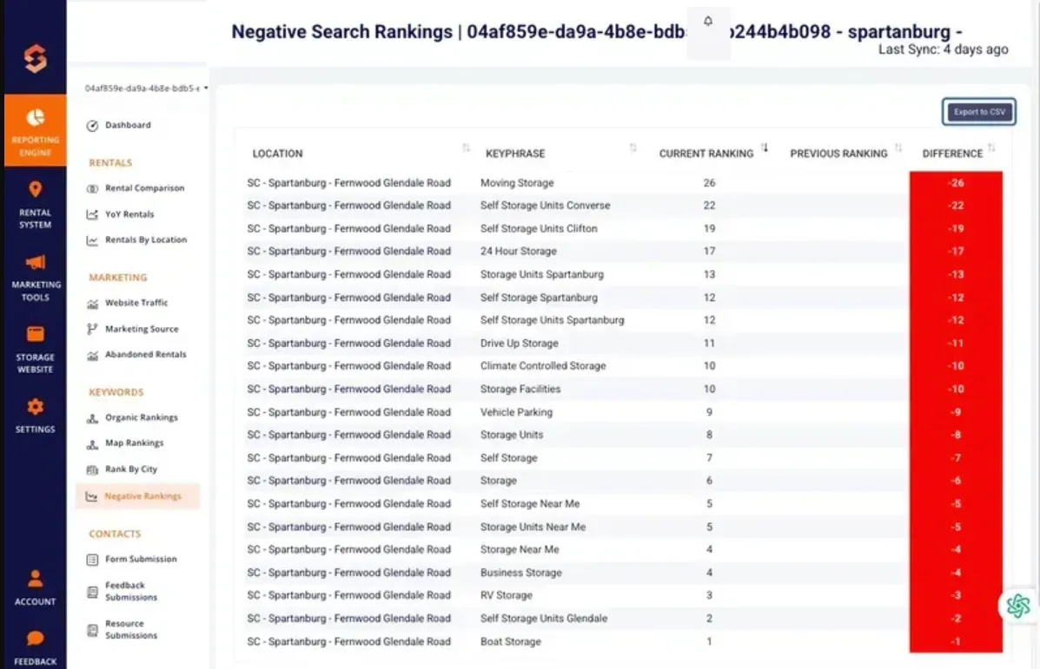Open the Account section
This screenshot has height=669, width=1040.
tap(35, 587)
